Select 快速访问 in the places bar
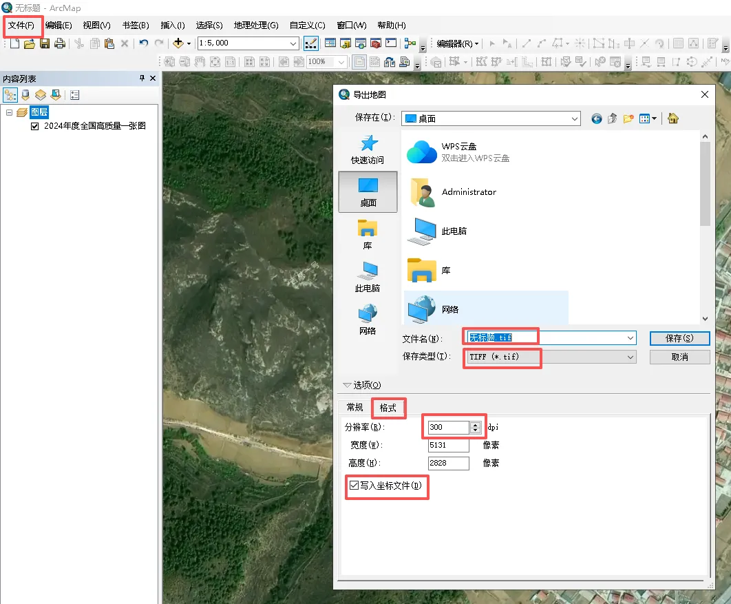731x604 pixels. click(368, 149)
